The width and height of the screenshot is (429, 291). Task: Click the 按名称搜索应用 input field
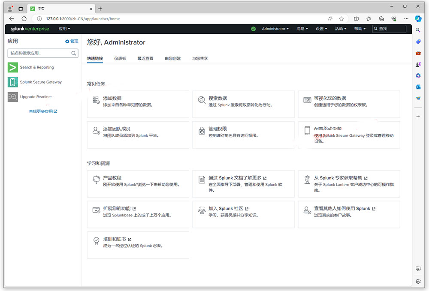coord(43,53)
